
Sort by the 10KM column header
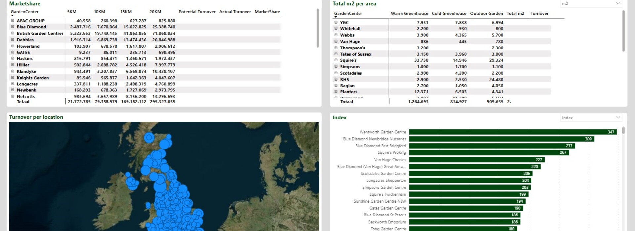click(x=99, y=12)
